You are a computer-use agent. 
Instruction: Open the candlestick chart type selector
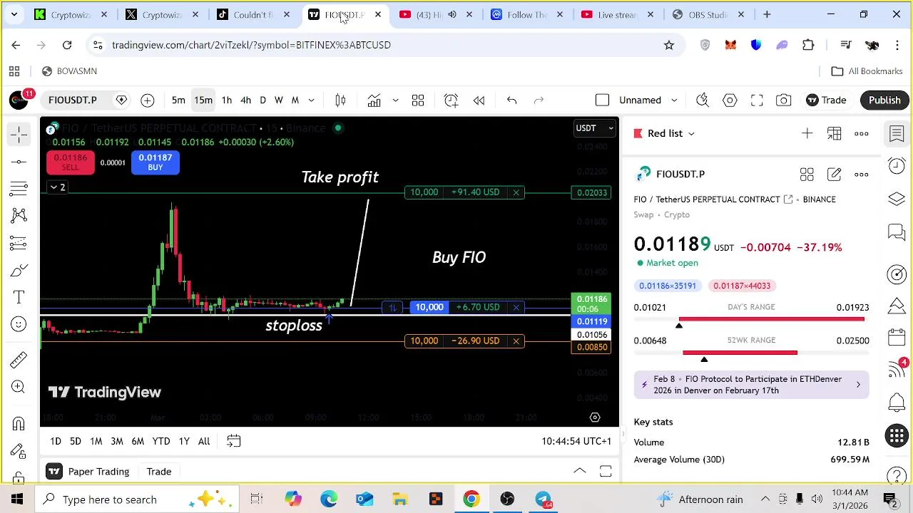(340, 100)
